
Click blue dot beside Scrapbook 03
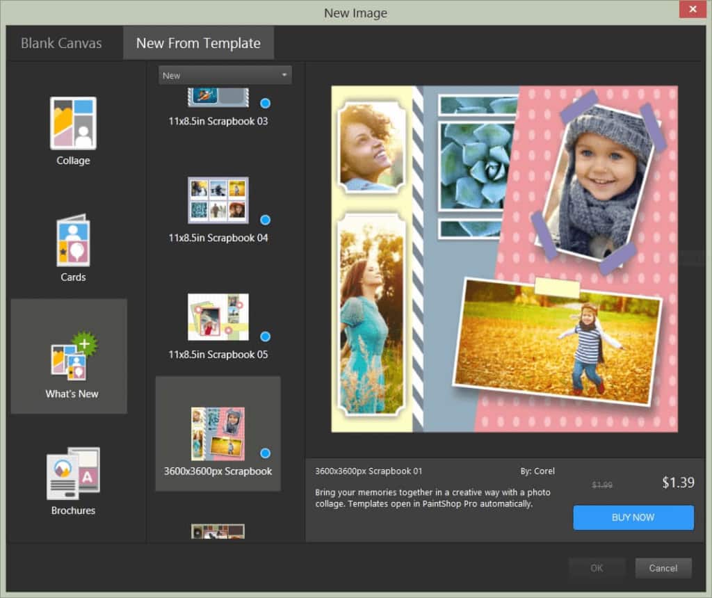click(x=265, y=104)
